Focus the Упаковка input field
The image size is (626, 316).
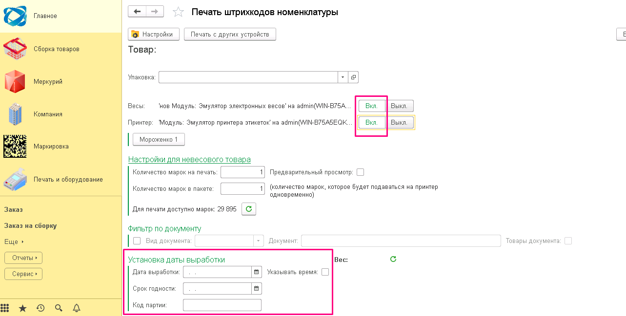[248, 77]
